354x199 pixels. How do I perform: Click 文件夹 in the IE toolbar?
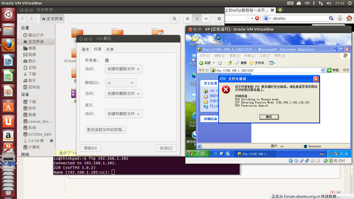coord(257,63)
